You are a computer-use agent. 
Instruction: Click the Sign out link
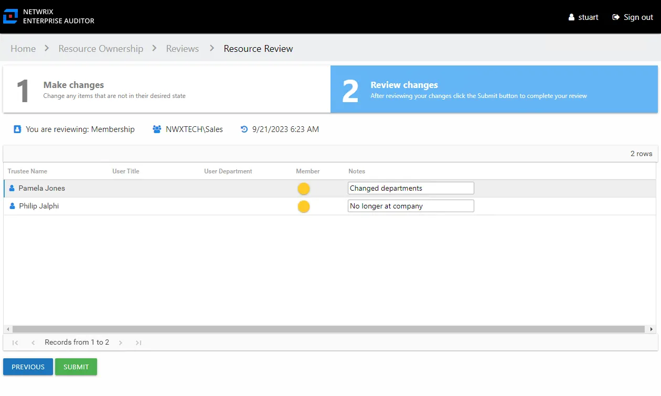633,17
